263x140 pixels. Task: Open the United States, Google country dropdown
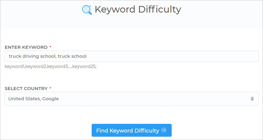(x=131, y=99)
